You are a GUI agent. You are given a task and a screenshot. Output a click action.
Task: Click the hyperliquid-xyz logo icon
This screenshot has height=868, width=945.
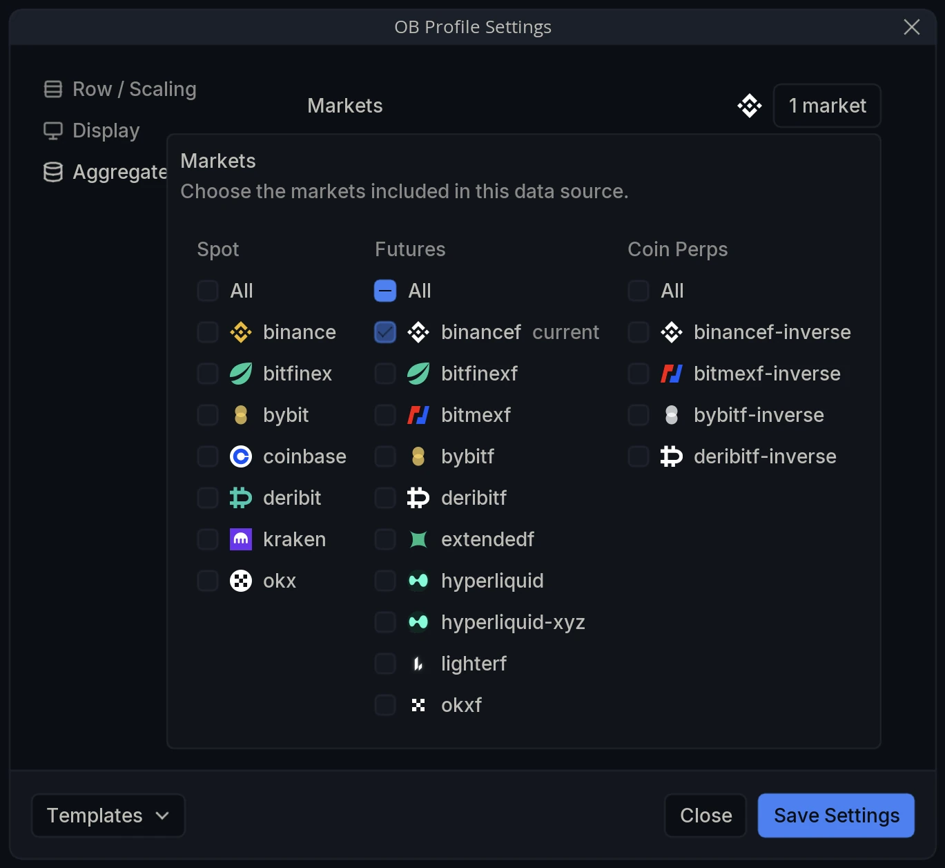pyautogui.click(x=418, y=622)
